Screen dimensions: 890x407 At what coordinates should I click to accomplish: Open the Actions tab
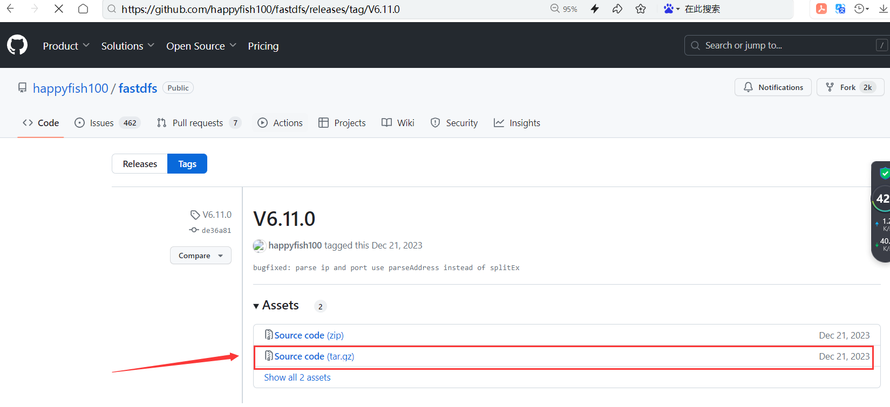pyautogui.click(x=280, y=123)
